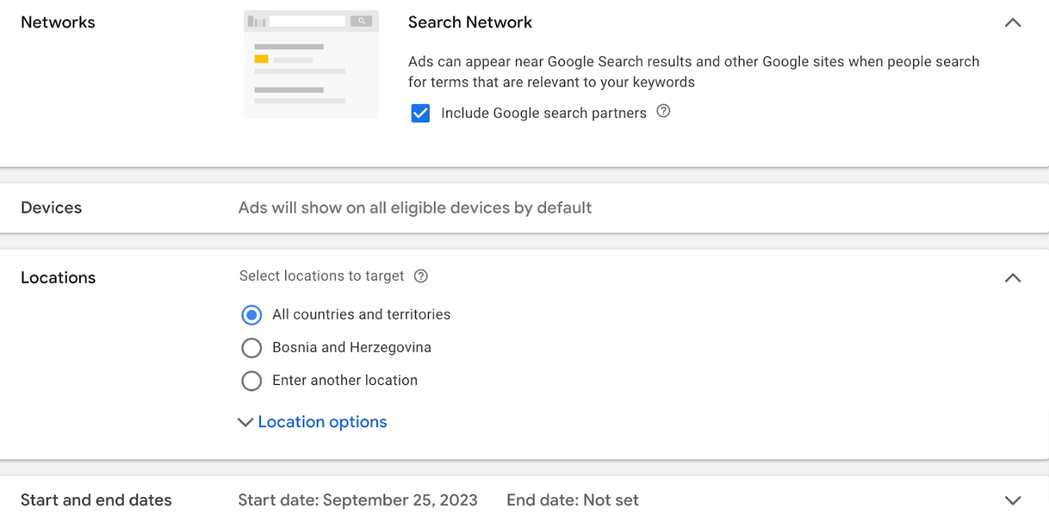Click the Location options link text
Image resolution: width=1049 pixels, height=521 pixels.
pos(323,421)
